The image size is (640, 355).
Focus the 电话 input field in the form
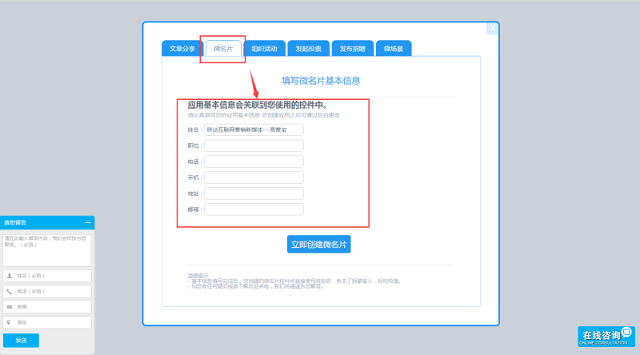tap(254, 162)
